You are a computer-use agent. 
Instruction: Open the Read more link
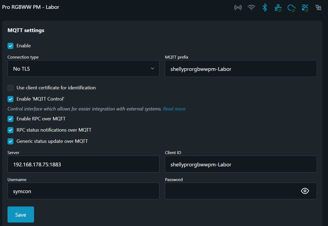click(x=174, y=109)
